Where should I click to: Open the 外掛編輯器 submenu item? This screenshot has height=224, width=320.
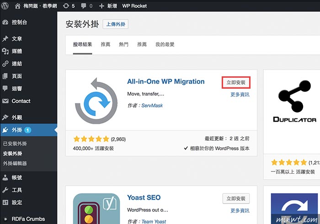[x=15, y=163]
